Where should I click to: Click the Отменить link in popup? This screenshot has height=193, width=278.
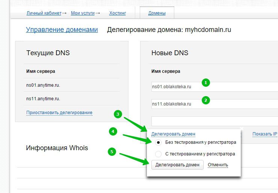click(x=218, y=165)
